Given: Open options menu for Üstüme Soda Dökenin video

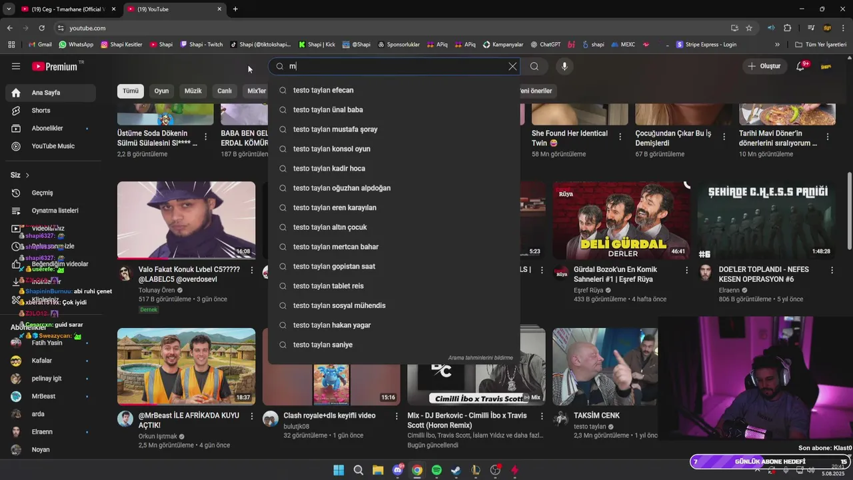Looking at the screenshot, I should [205, 137].
